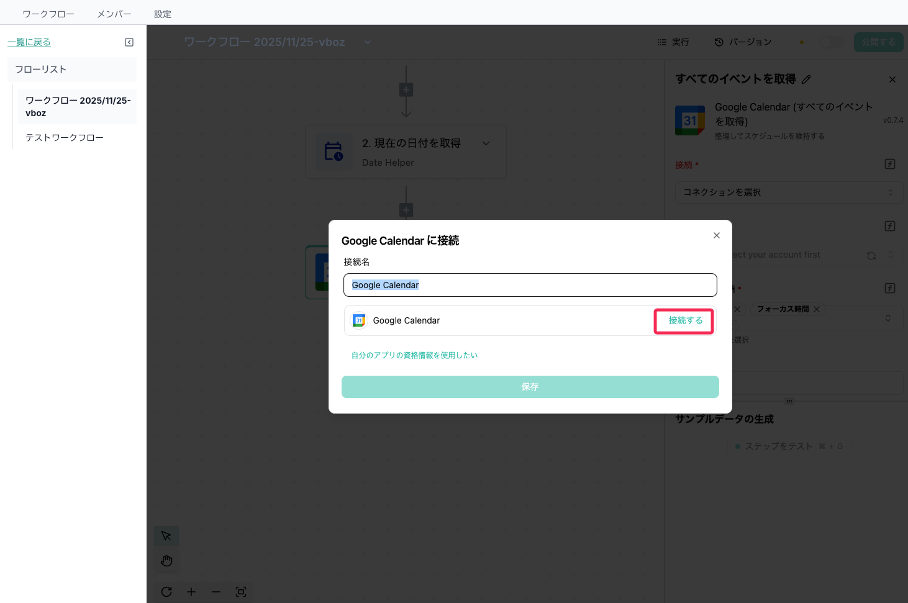This screenshot has height=603, width=908.
Task: Edit the すべてのイベントを取得 step name
Action: (x=806, y=79)
